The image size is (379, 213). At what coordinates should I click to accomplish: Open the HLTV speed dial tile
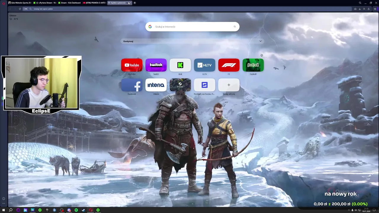(205, 65)
